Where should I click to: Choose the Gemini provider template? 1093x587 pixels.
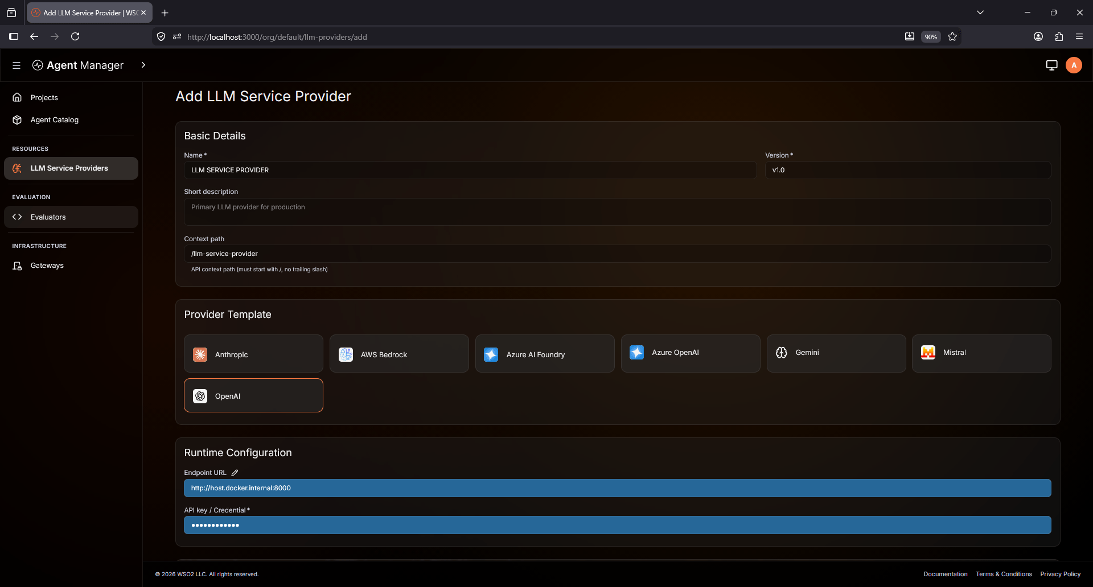pyautogui.click(x=836, y=354)
